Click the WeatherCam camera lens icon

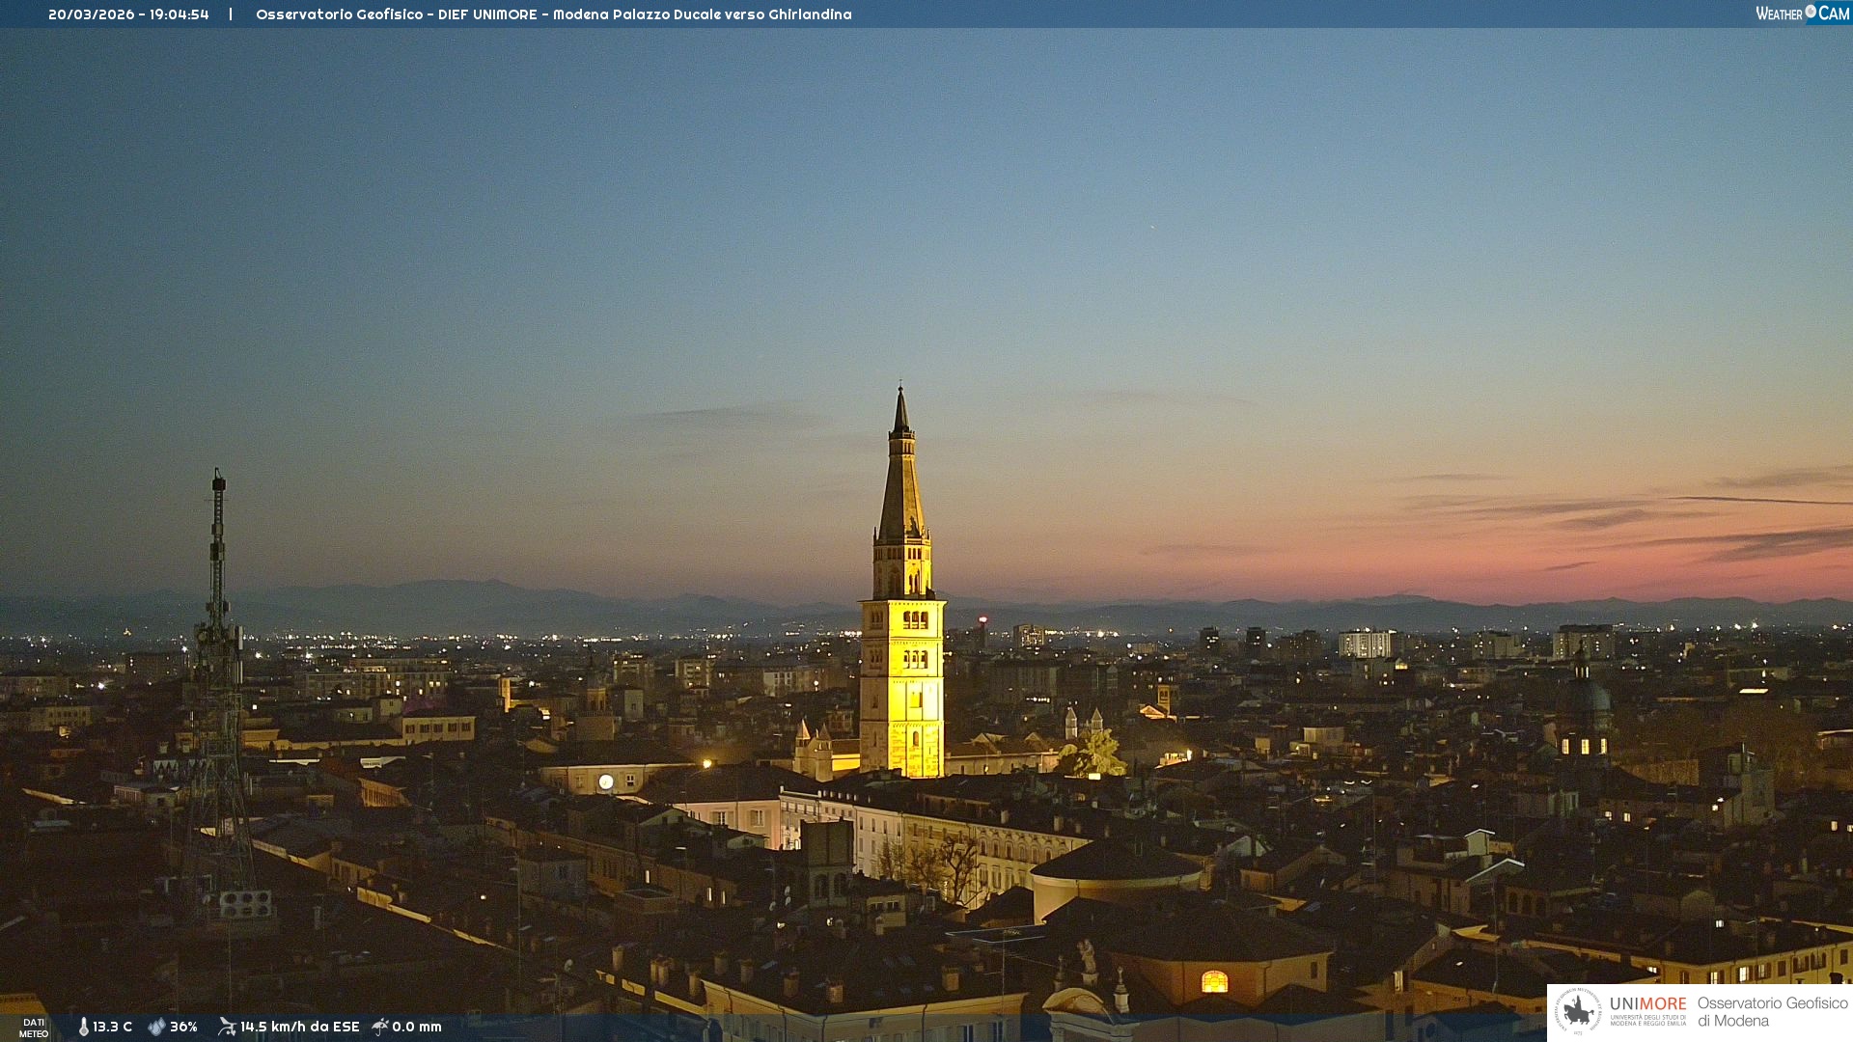[x=1811, y=12]
